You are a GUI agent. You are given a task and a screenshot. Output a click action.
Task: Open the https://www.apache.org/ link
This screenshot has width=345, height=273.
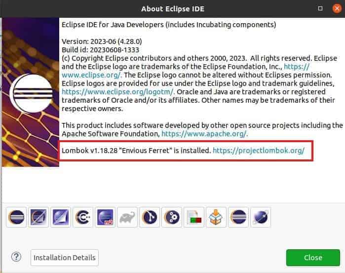[204, 134]
